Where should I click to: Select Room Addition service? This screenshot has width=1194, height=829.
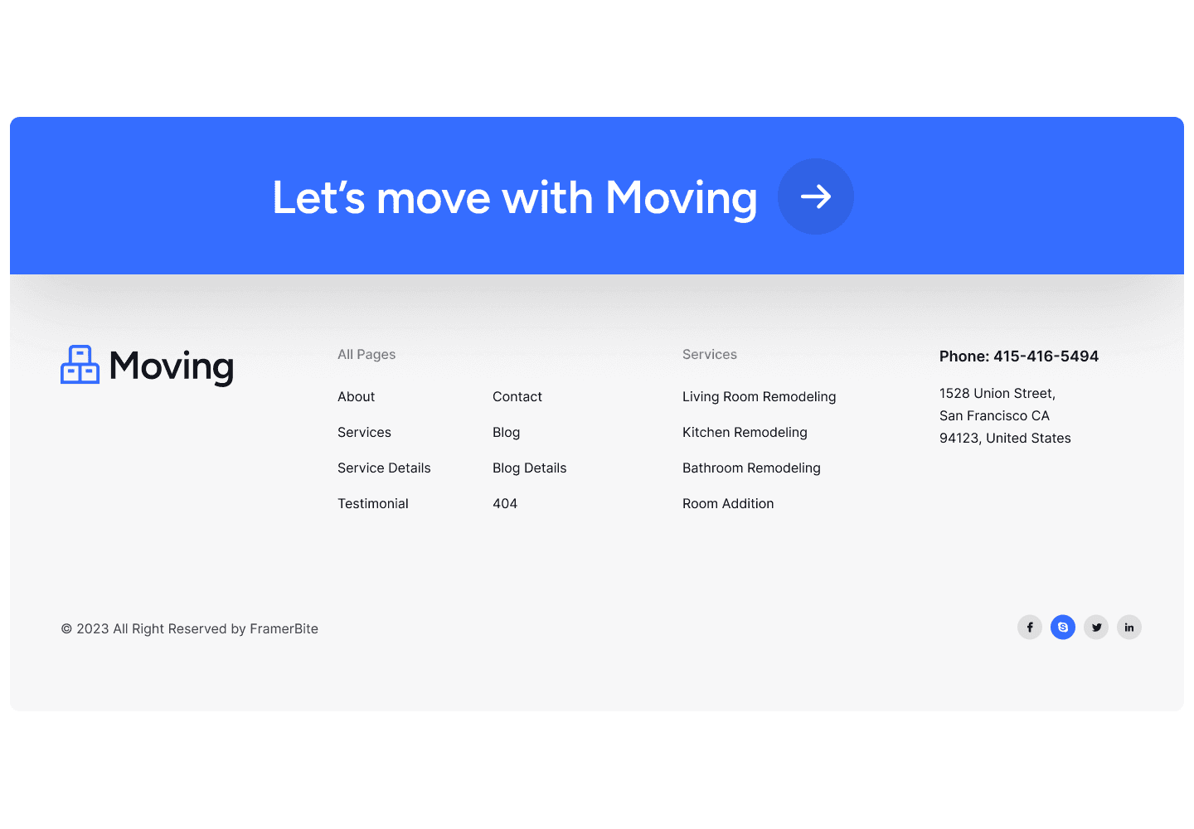coord(728,504)
